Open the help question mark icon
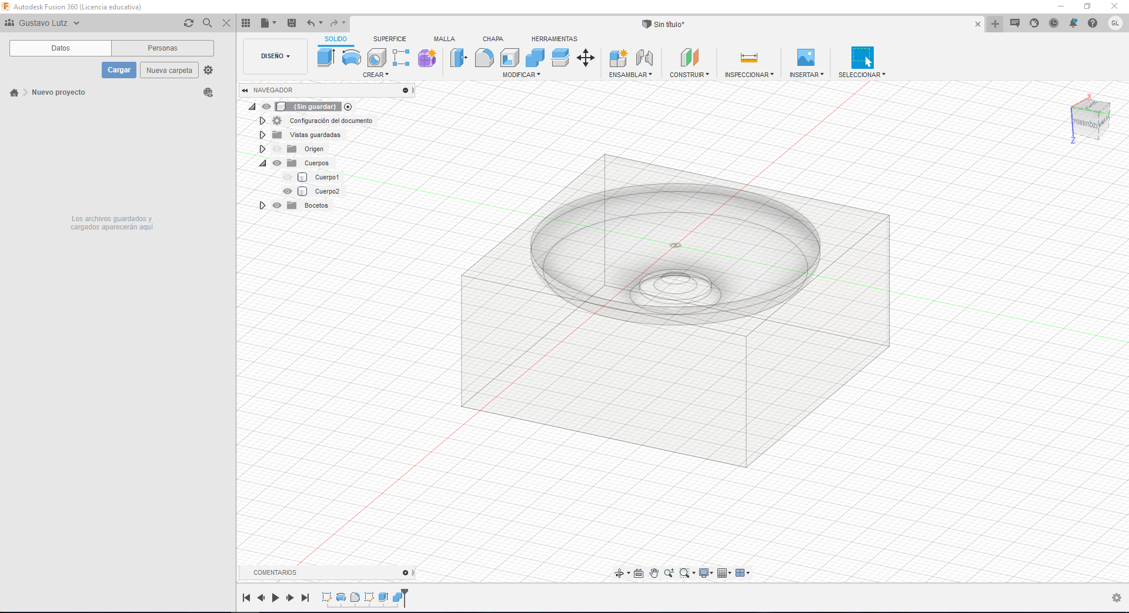1129x613 pixels. pos(1093,24)
